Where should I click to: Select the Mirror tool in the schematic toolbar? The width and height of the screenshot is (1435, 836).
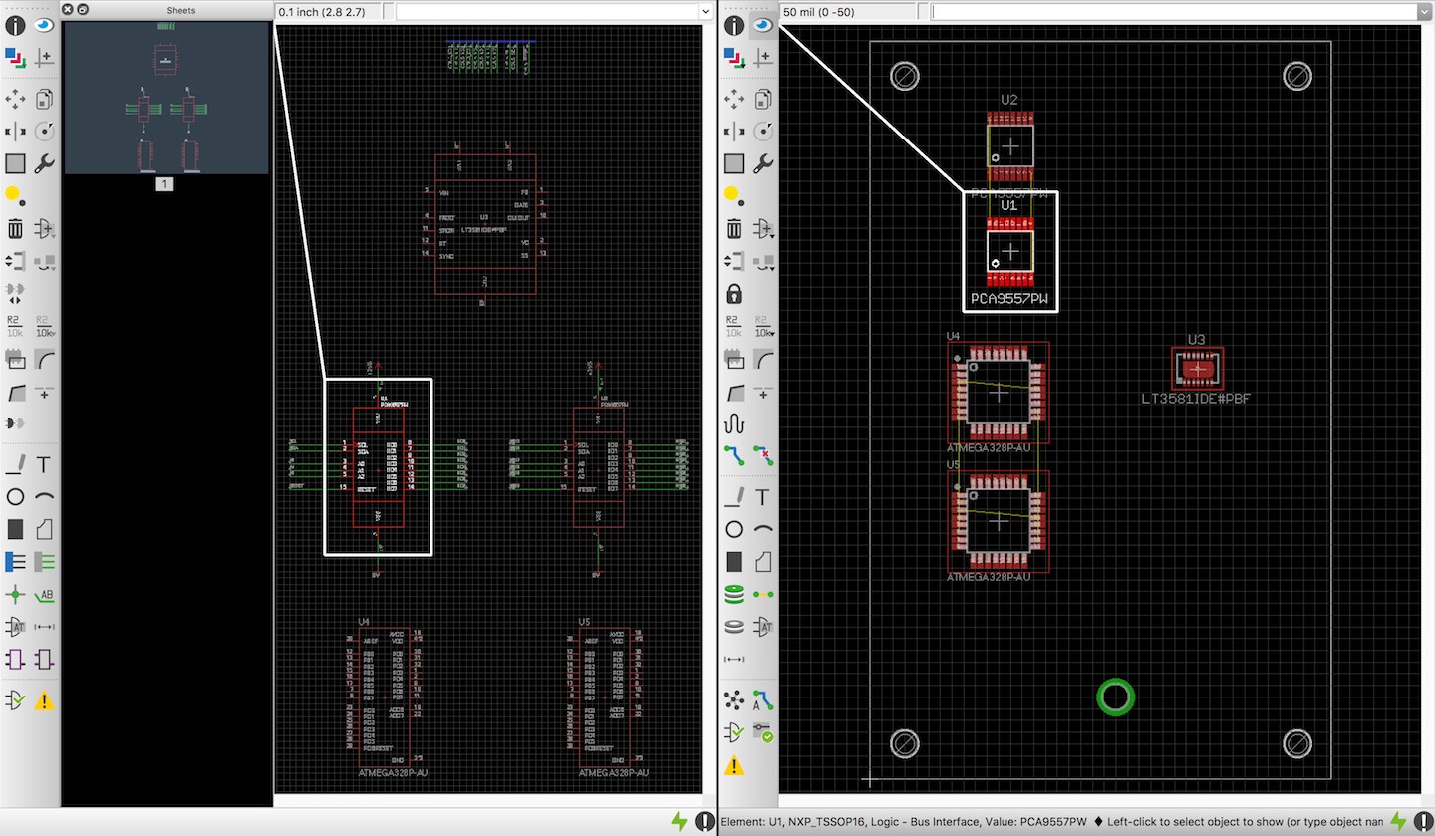(x=16, y=131)
